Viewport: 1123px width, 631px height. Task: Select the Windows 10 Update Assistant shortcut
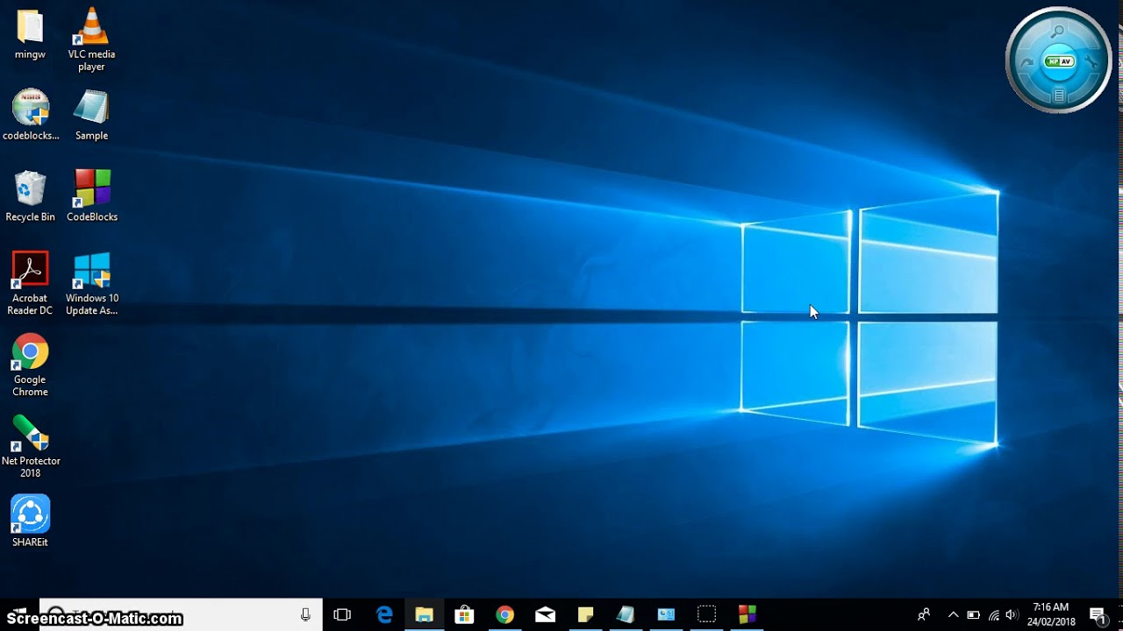point(92,283)
